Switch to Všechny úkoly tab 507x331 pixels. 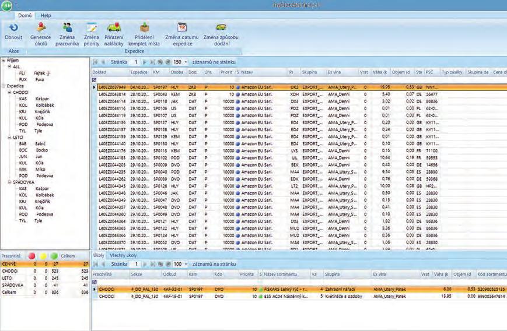[x=123, y=255]
